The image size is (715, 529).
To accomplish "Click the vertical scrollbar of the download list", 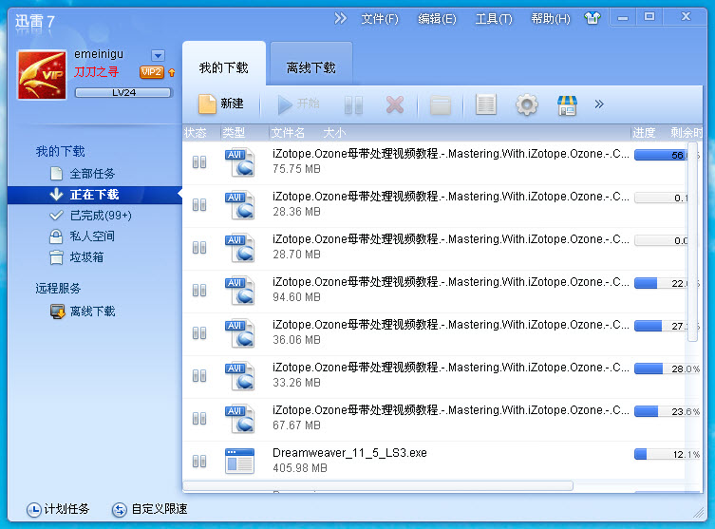I will coord(692,241).
